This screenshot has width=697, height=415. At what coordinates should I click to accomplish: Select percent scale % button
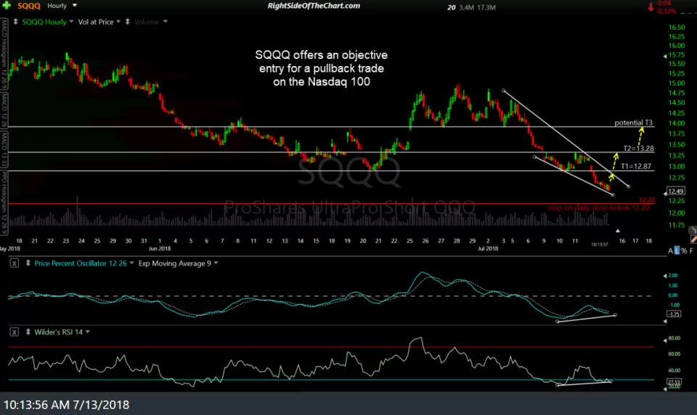pyautogui.click(x=684, y=251)
